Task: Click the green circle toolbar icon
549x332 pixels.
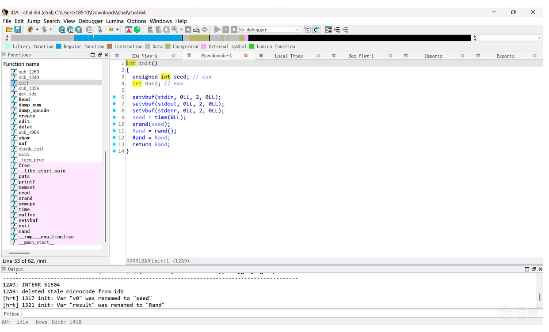Action: coord(137,30)
